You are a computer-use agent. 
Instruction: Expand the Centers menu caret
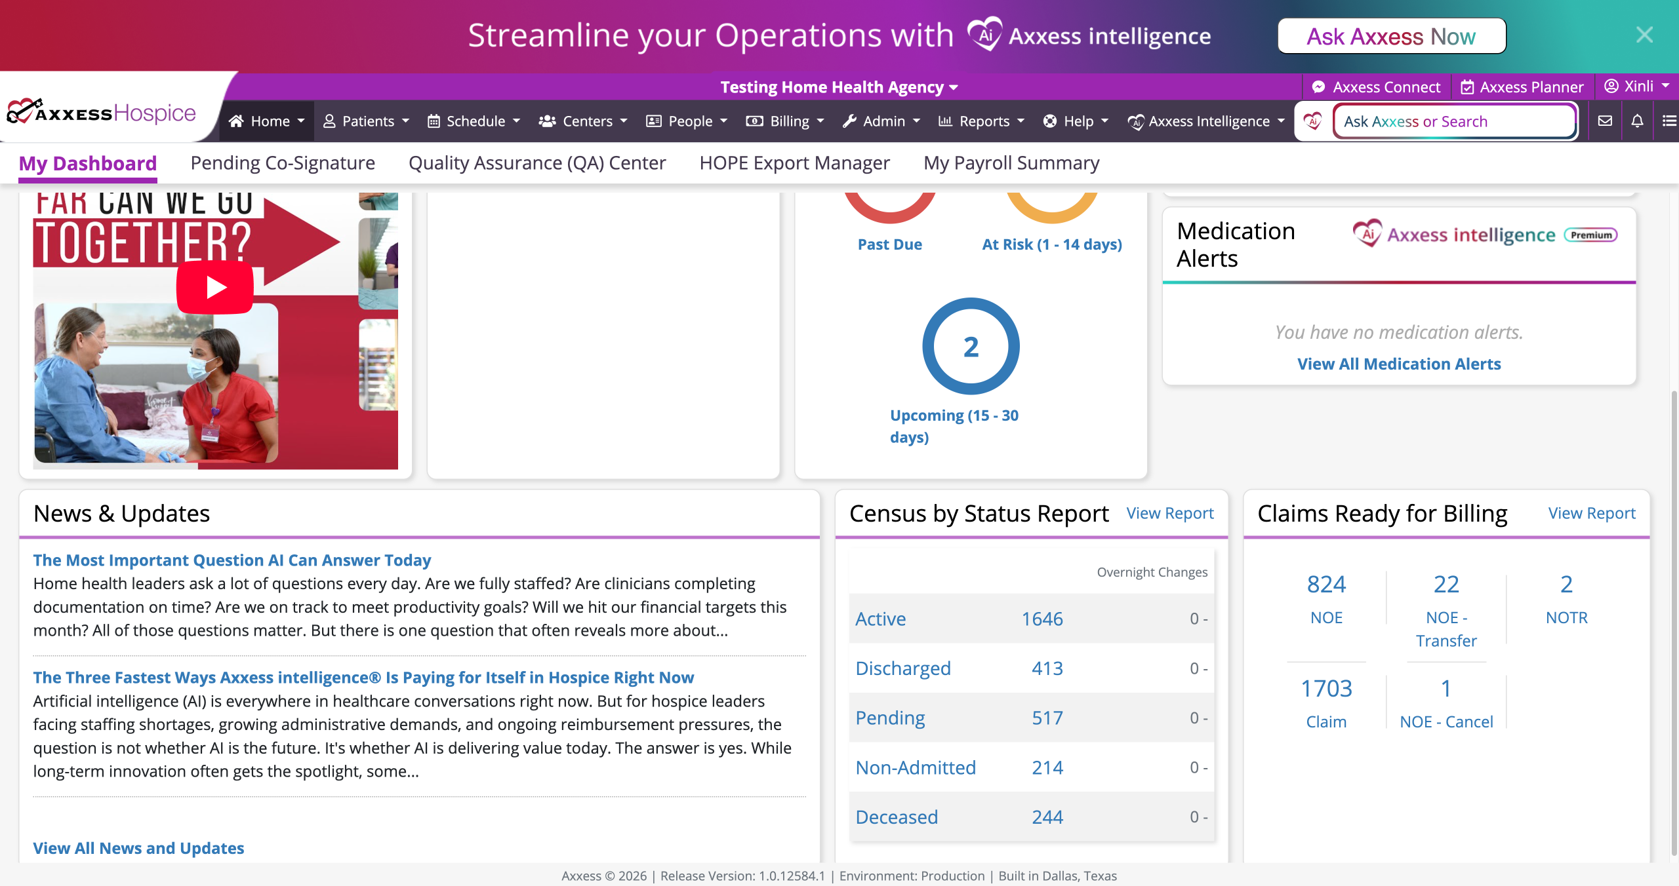pos(624,121)
